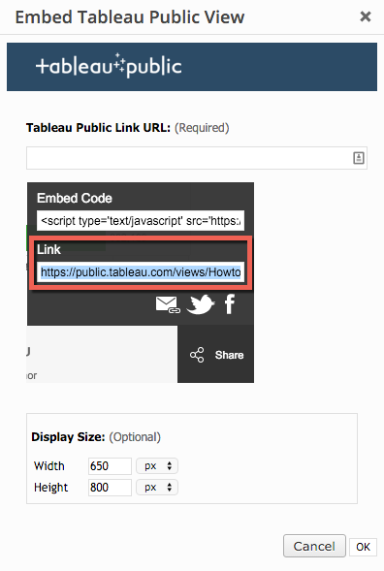
Task: Click the Tableau Public Link URL field
Action: coord(197,158)
